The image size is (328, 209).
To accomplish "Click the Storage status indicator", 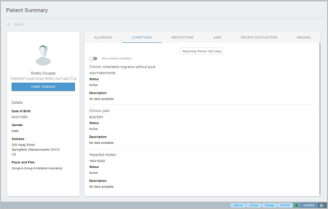I will point(269,205).
